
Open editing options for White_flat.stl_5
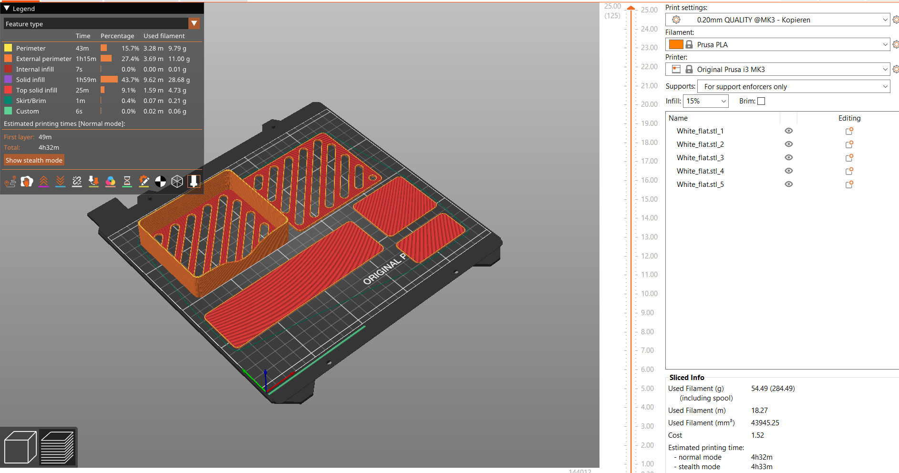pos(849,185)
